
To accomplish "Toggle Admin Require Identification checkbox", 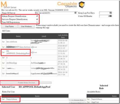I will (x=37, y=16).
